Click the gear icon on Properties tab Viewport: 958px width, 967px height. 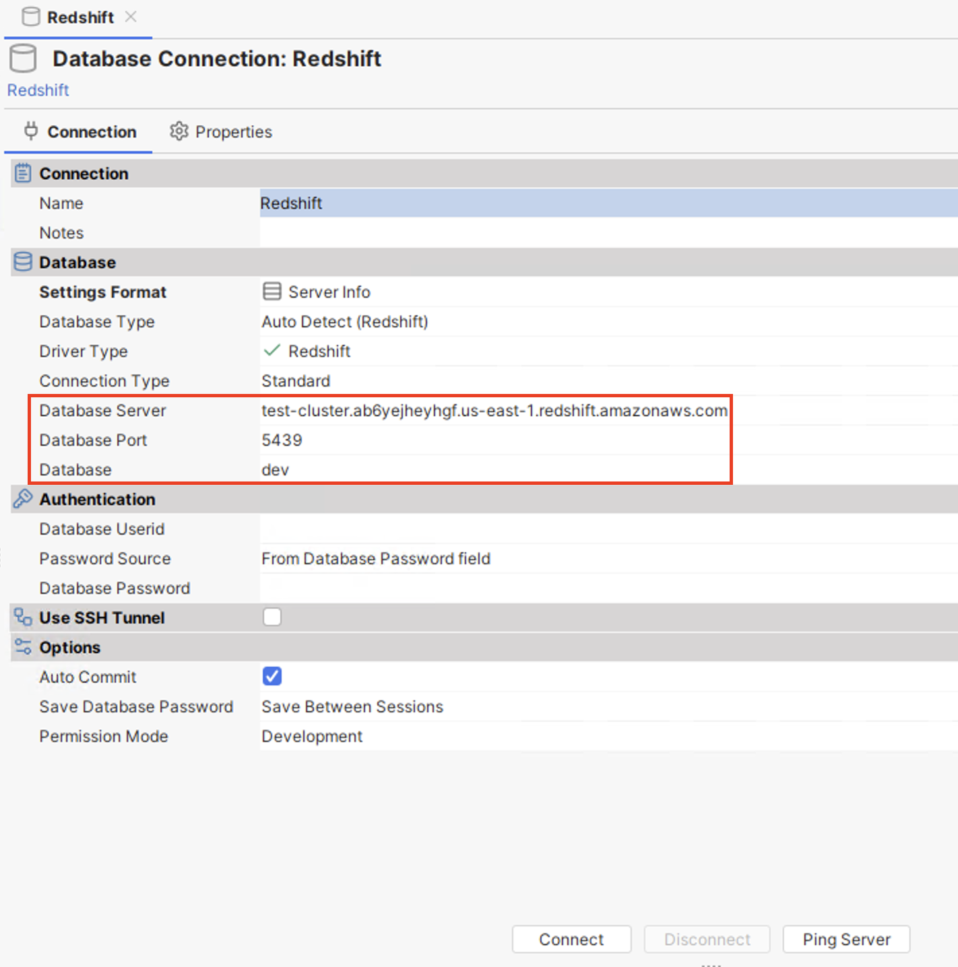click(179, 131)
